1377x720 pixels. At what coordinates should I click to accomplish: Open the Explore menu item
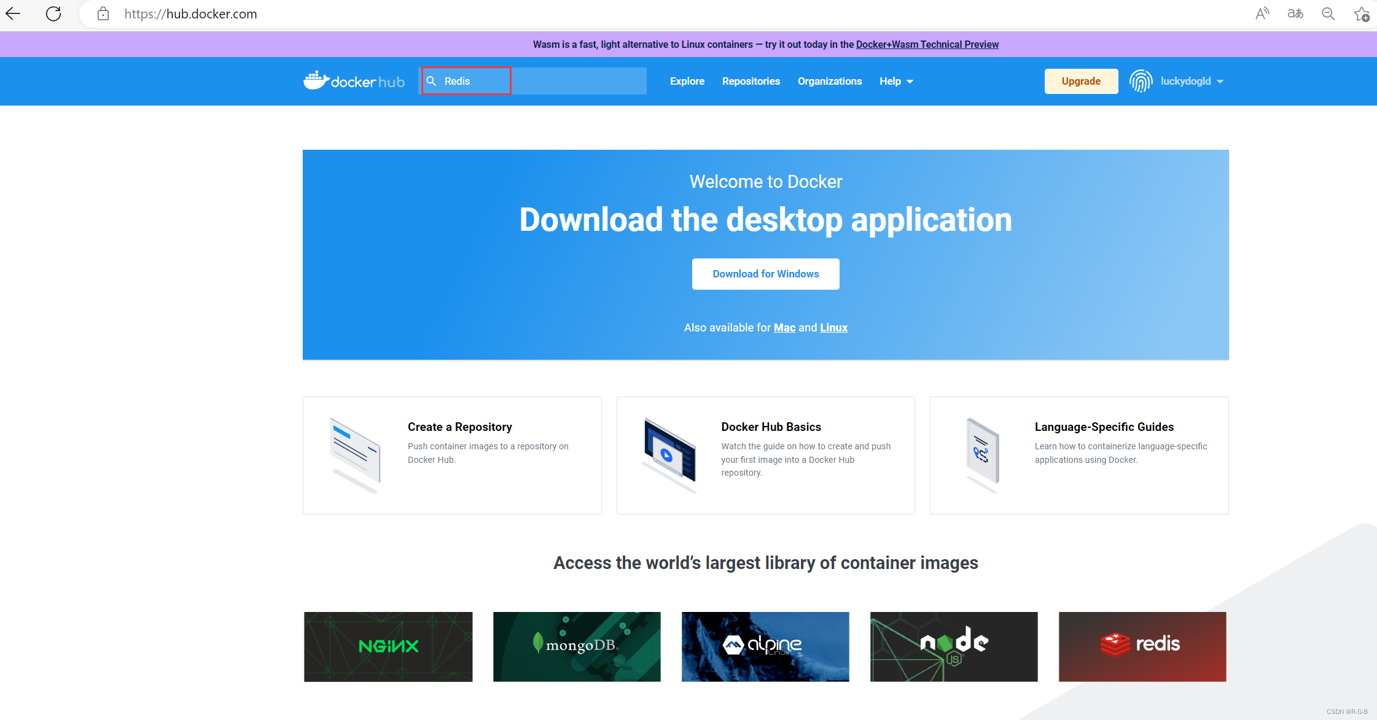[x=687, y=81]
